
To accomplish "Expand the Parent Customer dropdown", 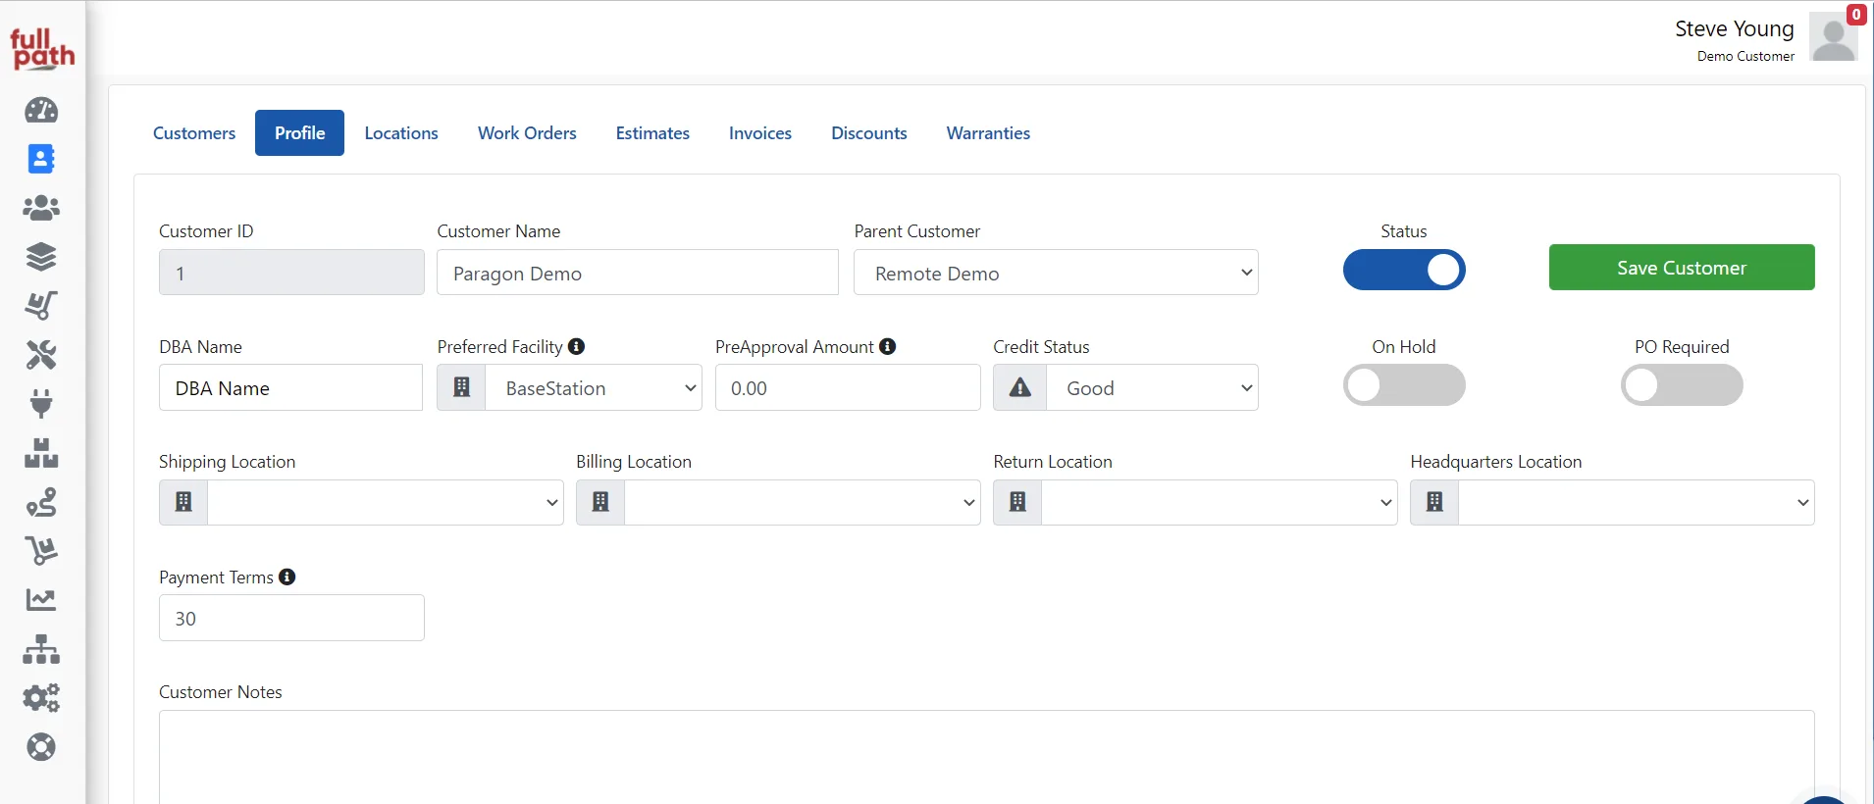I will [1056, 273].
